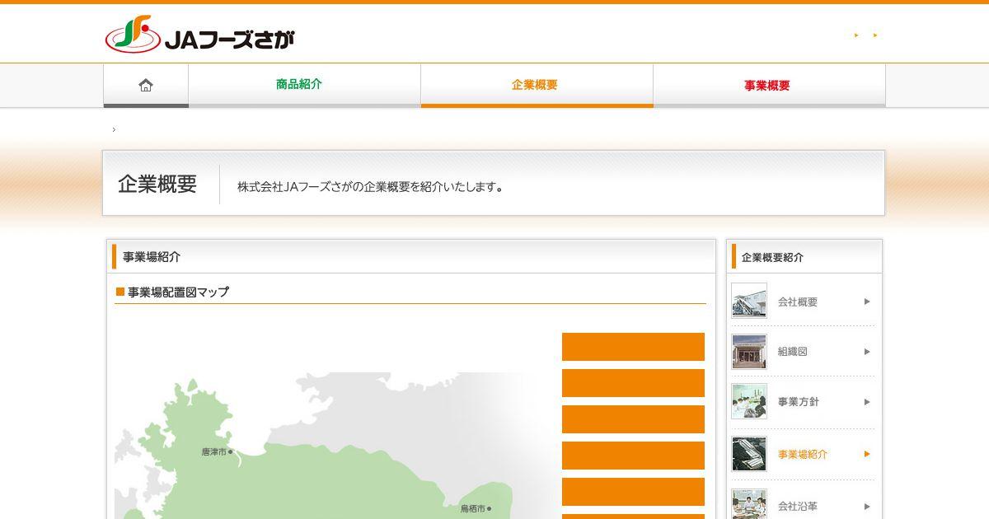Open the 商品紹介 navigation tab
Viewport: 989px width, 519px height.
coord(304,85)
